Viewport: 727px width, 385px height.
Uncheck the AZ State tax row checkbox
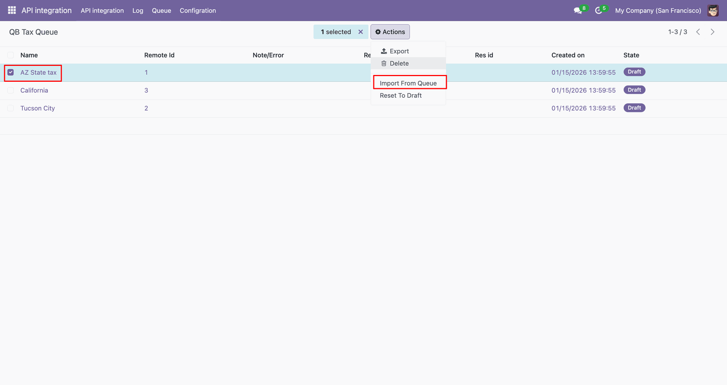coord(11,72)
